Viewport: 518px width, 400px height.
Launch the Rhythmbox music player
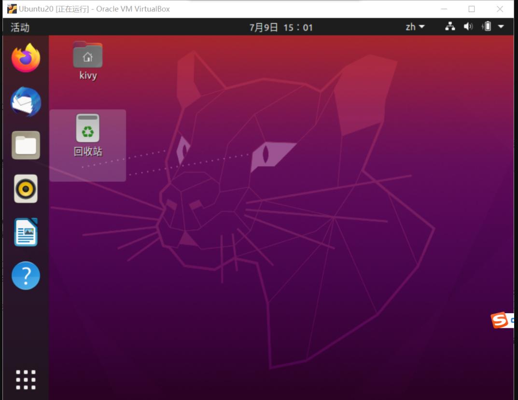tap(25, 189)
